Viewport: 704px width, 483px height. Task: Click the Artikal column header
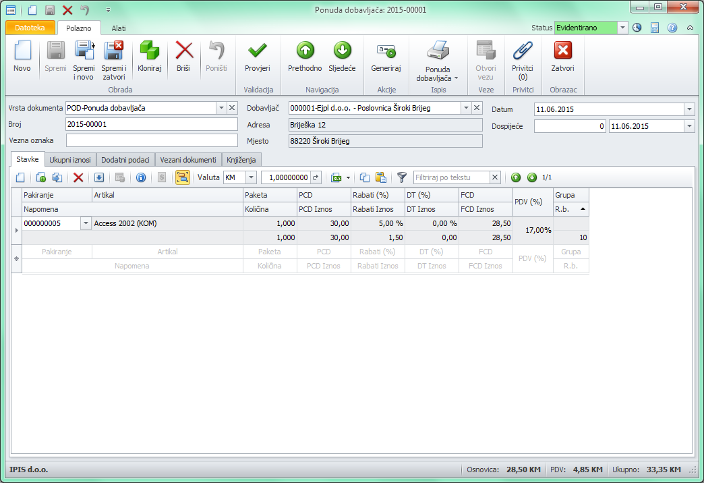click(167, 195)
